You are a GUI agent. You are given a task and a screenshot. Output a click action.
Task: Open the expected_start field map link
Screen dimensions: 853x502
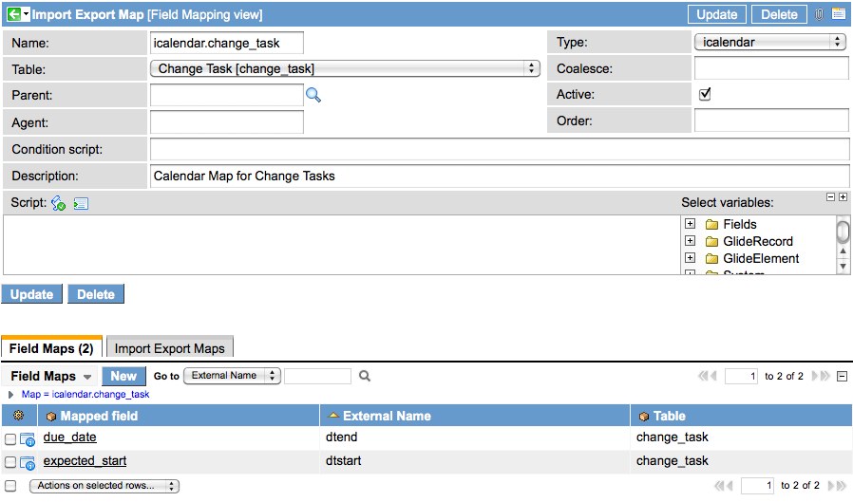[x=85, y=461]
